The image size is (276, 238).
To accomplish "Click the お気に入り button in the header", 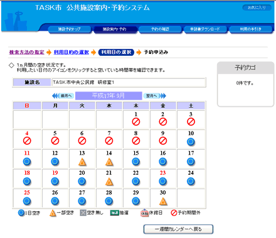I will click(257, 8).
